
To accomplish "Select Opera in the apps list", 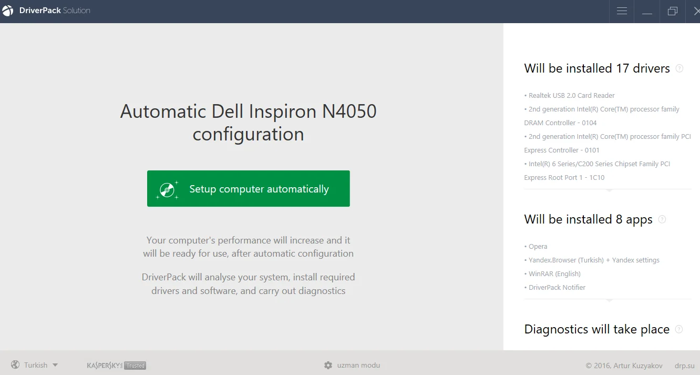I will coord(538,247).
